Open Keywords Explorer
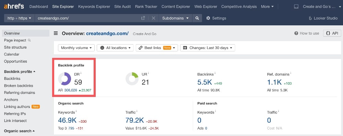Image resolution: width=343 pixels, height=136 pixels. coord(94,7)
